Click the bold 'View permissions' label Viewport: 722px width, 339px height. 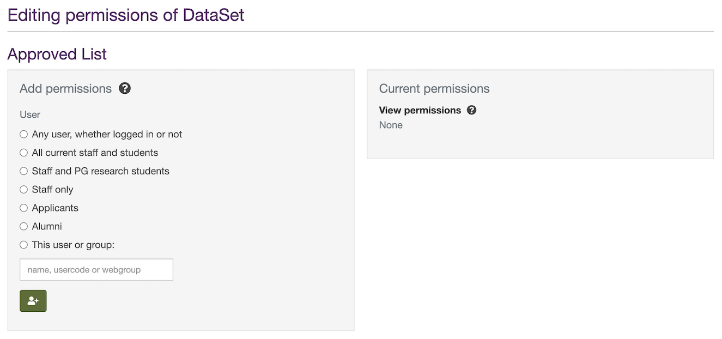420,110
